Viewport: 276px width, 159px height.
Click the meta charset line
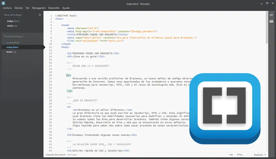83,28
